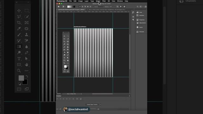The width and height of the screenshot is (203, 114).
Task: Swap foreground and background colors arrow
Action: point(68,66)
